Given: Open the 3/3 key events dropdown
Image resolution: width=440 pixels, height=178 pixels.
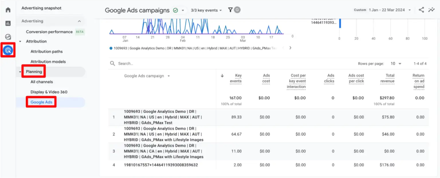Looking at the screenshot, I should click(206, 10).
